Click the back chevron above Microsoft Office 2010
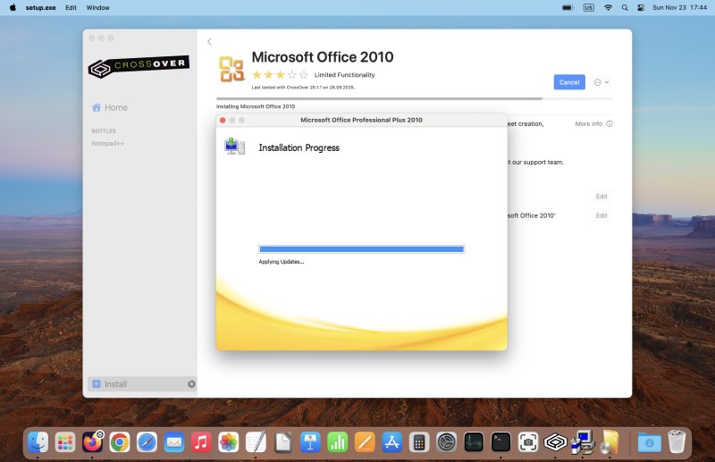Image resolution: width=715 pixels, height=462 pixels. (x=209, y=42)
